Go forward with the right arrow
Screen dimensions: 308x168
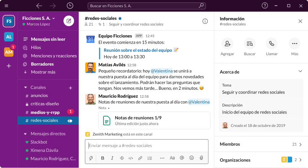pyautogui.click(x=53, y=6)
